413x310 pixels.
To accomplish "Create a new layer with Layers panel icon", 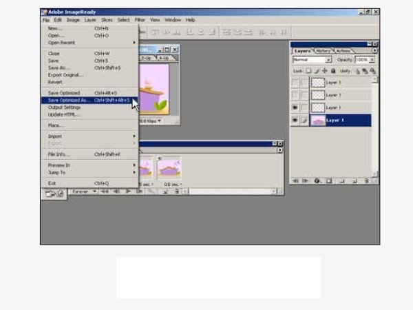I will [x=354, y=181].
